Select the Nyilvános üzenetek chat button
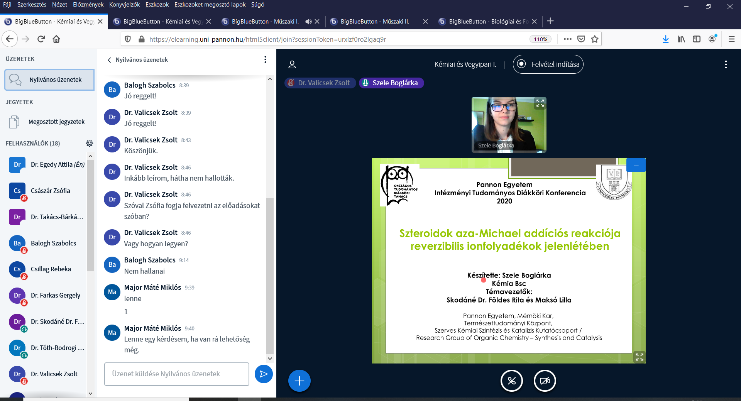Viewport: 741px width, 401px height. point(49,80)
